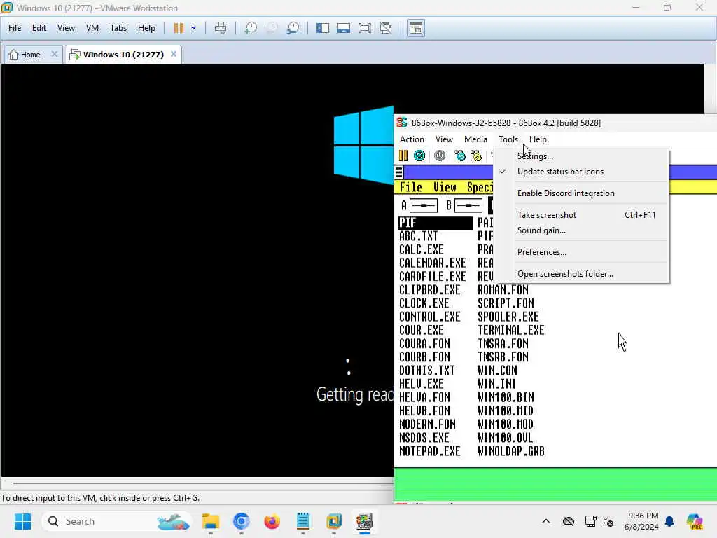717x538 pixels.
Task: Show hidden icons tray chevron
Action: point(546,521)
